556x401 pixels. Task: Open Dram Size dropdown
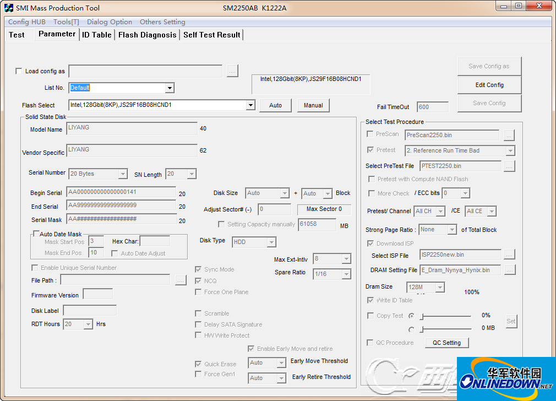[440, 287]
